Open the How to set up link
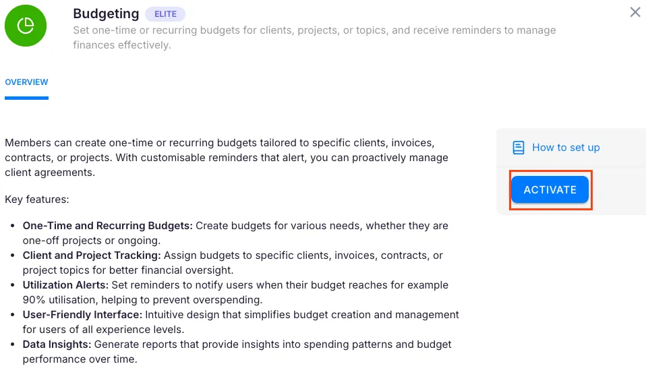This screenshot has width=646, height=389. [565, 148]
